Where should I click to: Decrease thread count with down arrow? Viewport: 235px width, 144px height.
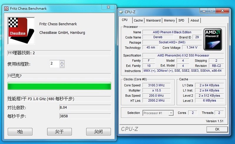[x=62, y=66]
